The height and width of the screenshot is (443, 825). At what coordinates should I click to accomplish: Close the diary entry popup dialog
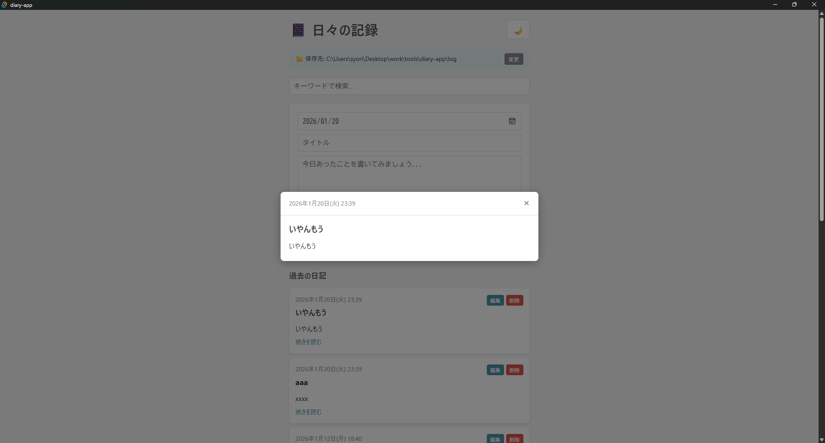526,203
